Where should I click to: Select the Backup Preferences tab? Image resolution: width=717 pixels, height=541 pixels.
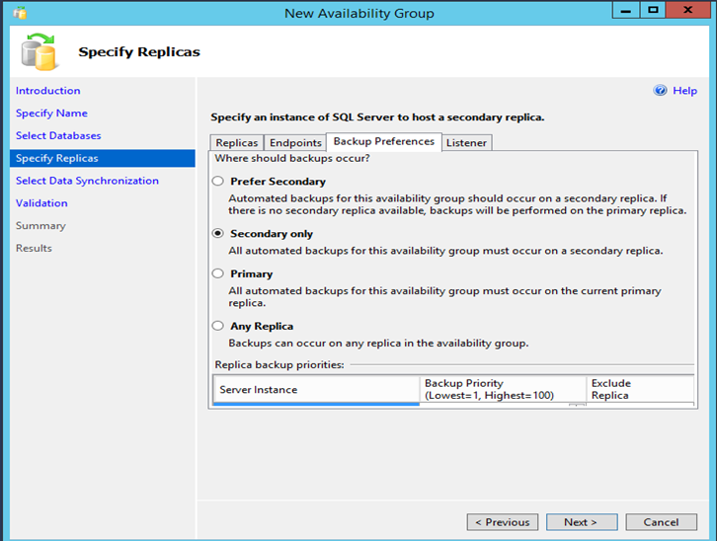pos(383,142)
